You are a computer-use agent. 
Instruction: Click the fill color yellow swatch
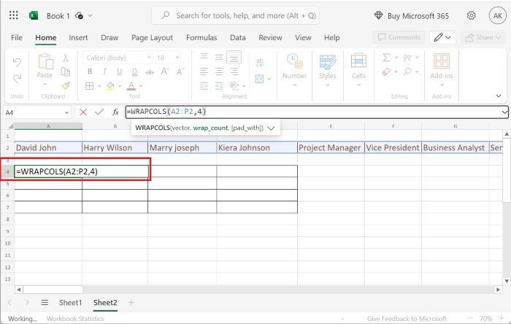point(110,86)
